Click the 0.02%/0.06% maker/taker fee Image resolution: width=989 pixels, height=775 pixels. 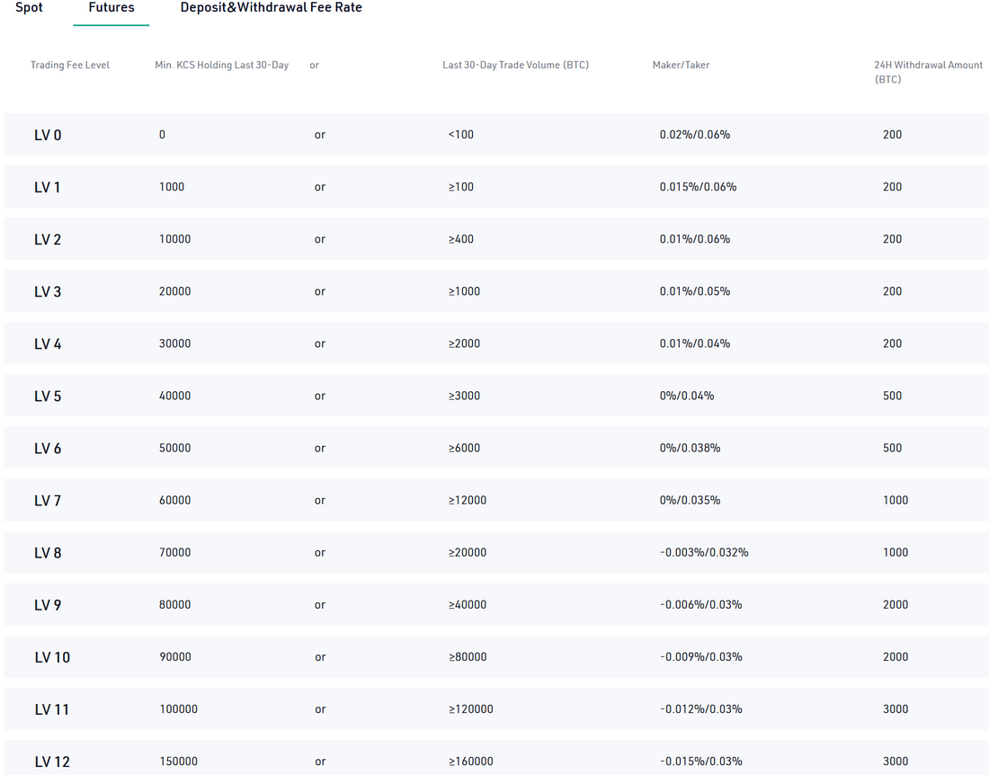coord(695,134)
